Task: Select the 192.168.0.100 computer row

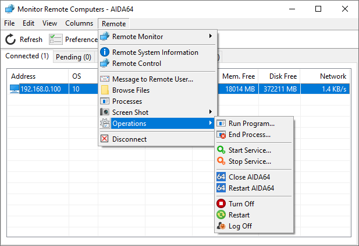Action: (x=179, y=89)
